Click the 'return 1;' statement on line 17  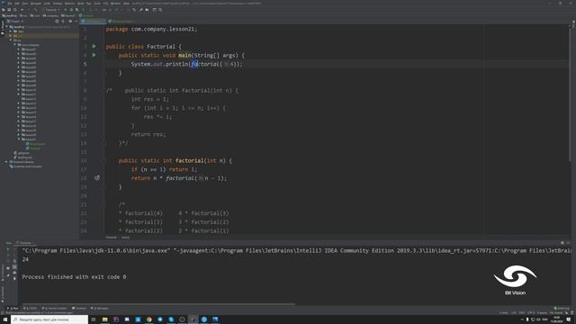[183, 169]
